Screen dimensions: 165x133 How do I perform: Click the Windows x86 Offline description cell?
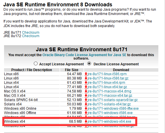(x=20, y=113)
